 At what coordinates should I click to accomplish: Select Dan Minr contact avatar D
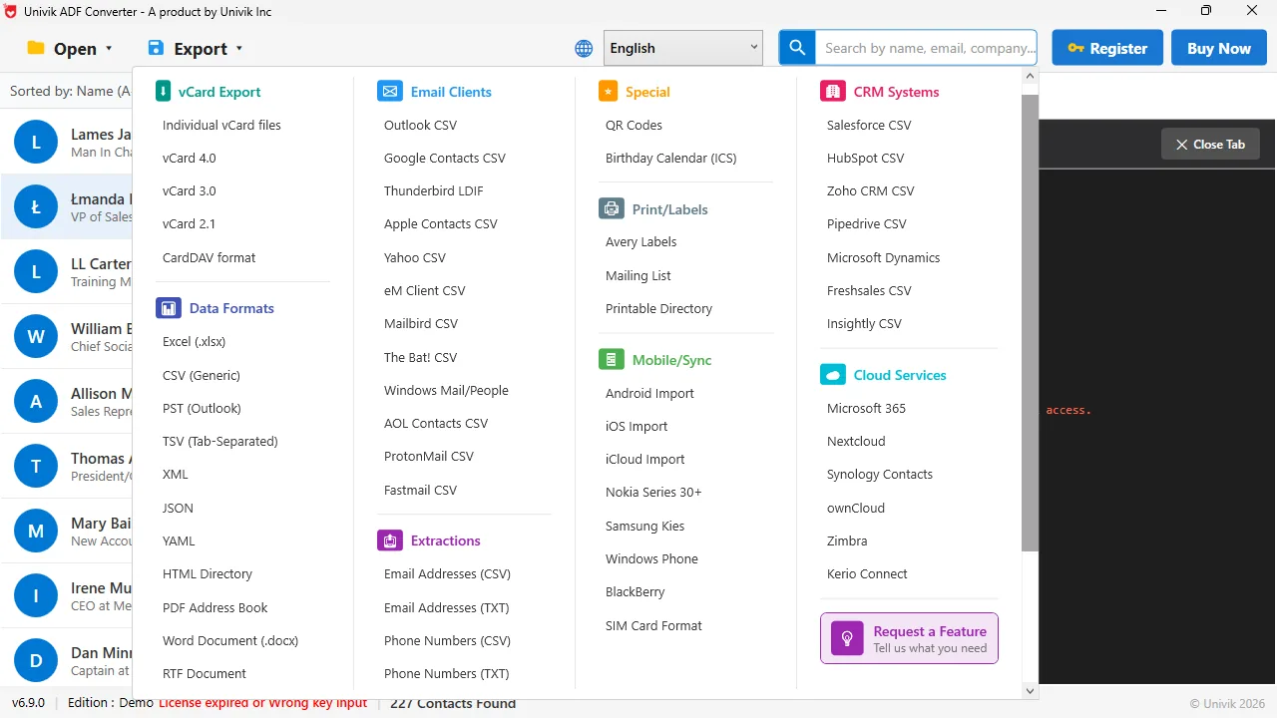pyautogui.click(x=36, y=661)
